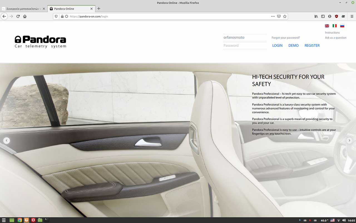Switch site language to Italian flag
This screenshot has height=223, width=356.
[335, 26]
